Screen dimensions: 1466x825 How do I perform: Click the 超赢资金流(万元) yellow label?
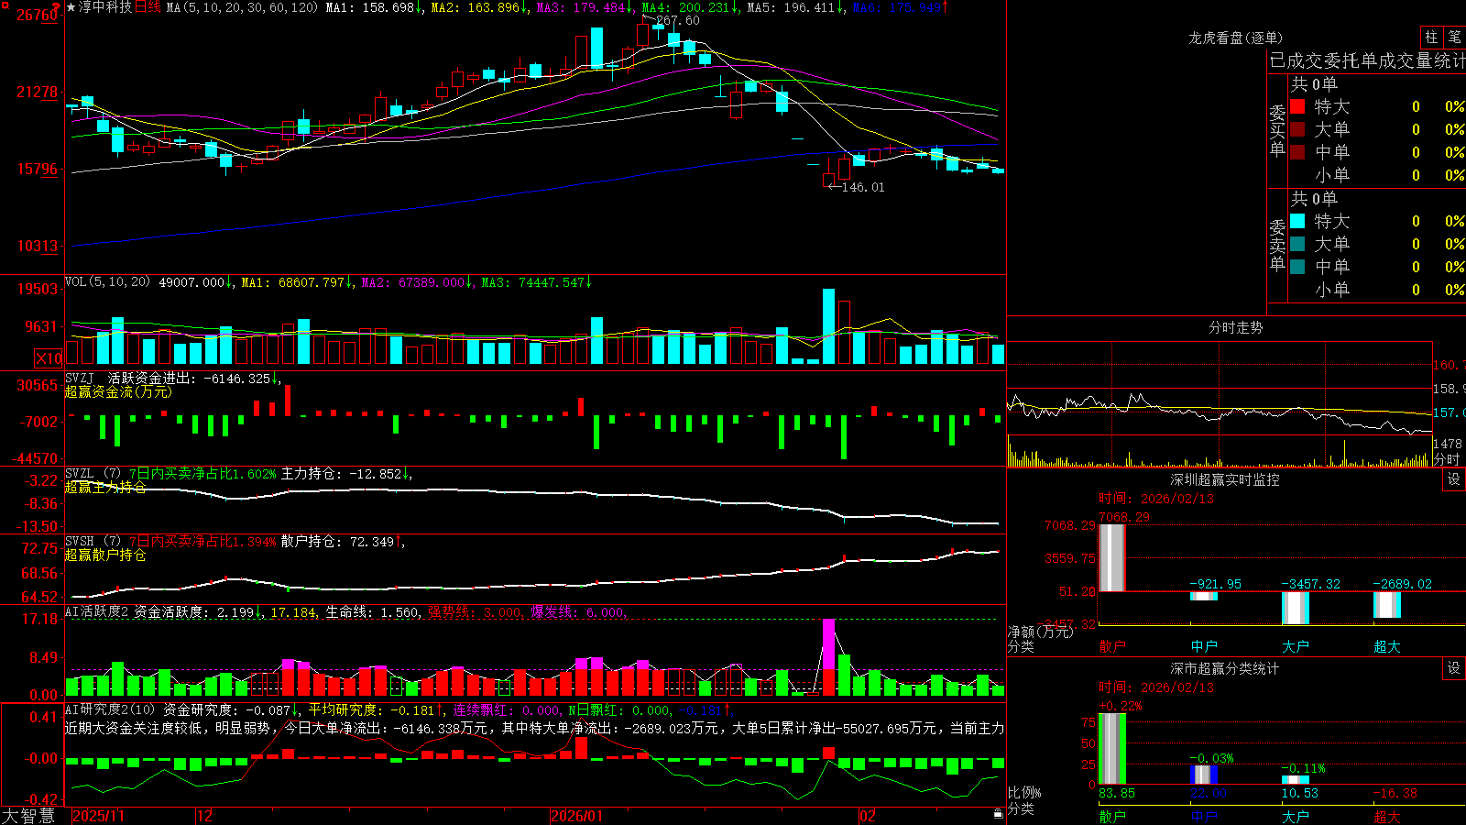(x=118, y=391)
